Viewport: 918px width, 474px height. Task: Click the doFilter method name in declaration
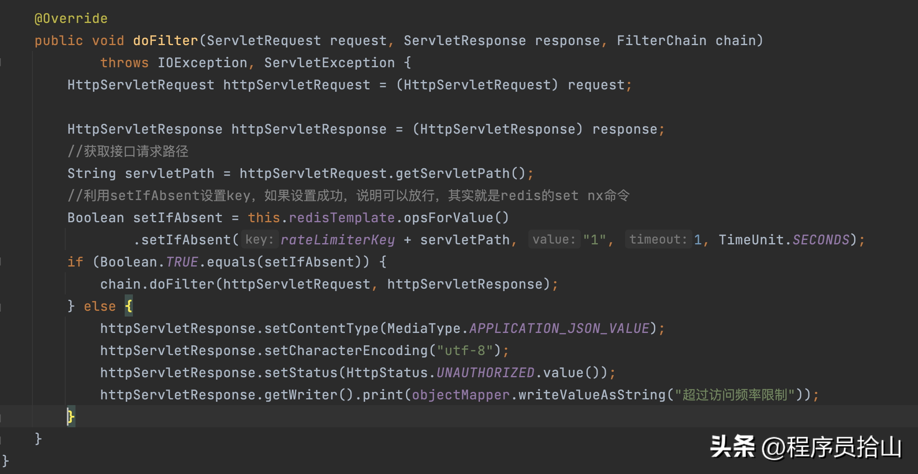(165, 41)
